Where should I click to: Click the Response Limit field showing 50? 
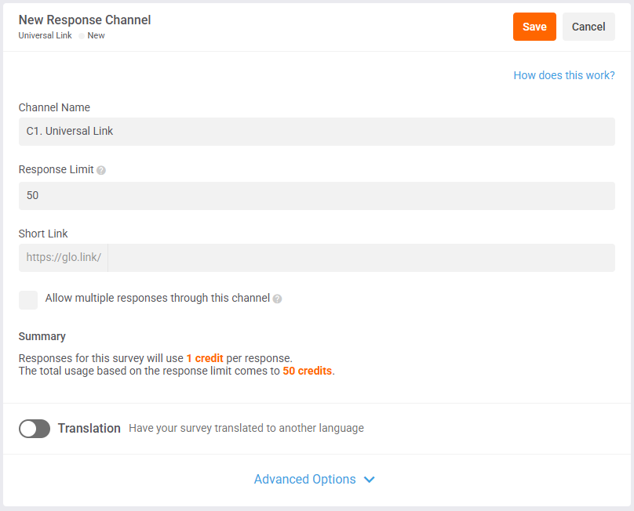tap(316, 196)
